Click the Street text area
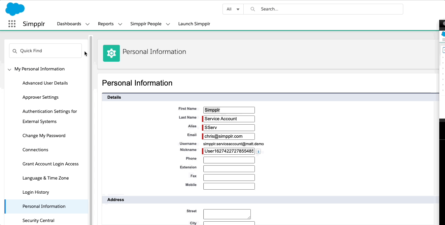 pyautogui.click(x=227, y=214)
